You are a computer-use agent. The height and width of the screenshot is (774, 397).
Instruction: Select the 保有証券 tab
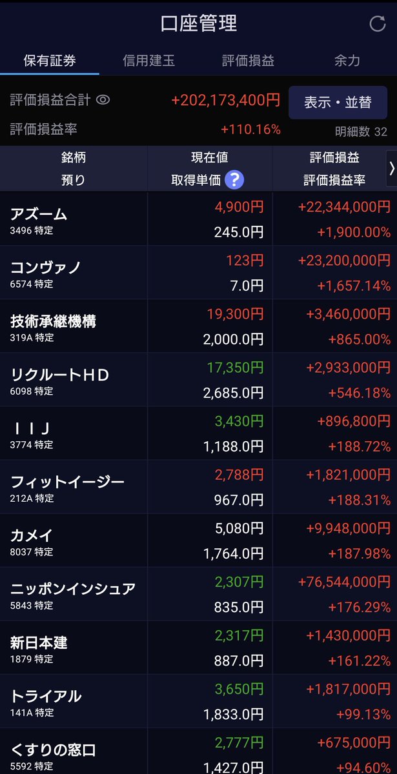click(50, 61)
